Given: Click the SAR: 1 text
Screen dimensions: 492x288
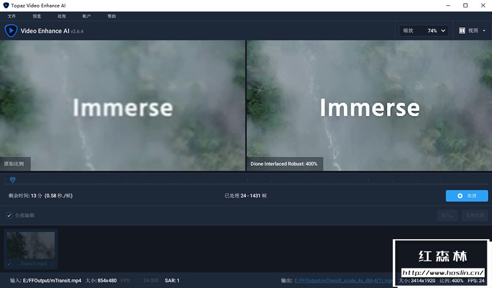Looking at the screenshot, I should 172,281.
